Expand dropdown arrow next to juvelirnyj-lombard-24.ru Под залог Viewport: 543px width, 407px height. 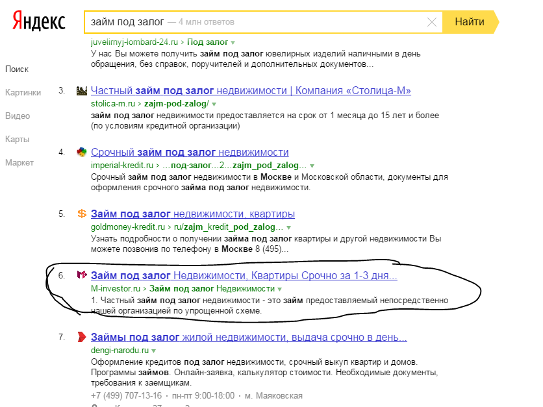click(x=233, y=43)
